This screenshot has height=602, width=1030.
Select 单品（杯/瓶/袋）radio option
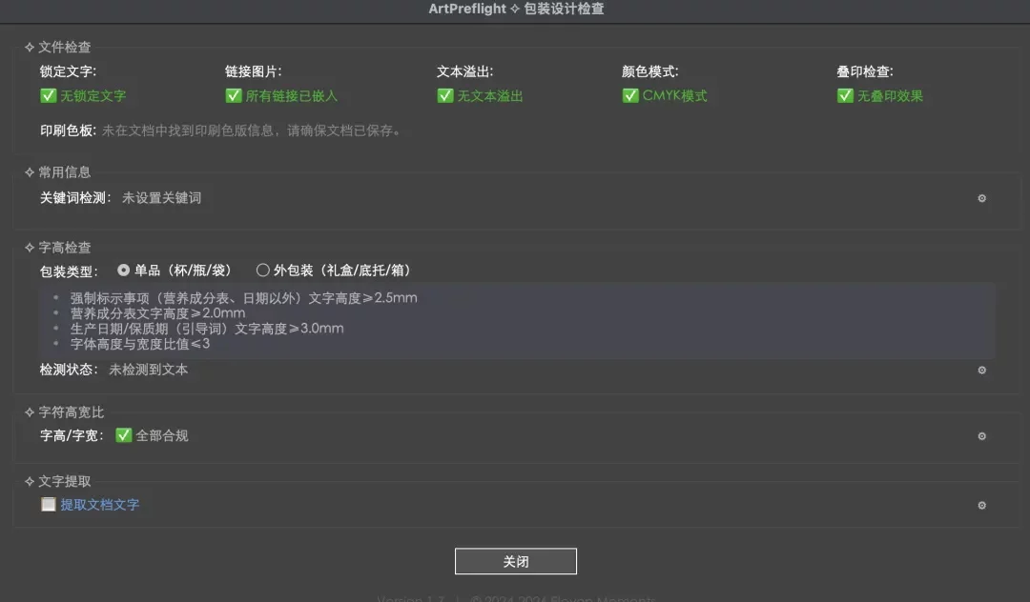[x=123, y=271]
